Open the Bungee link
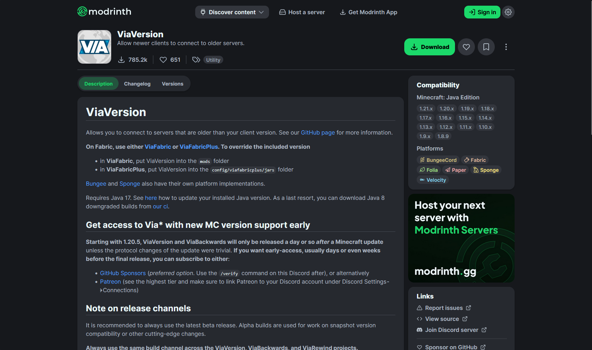The width and height of the screenshot is (592, 350). click(96, 184)
